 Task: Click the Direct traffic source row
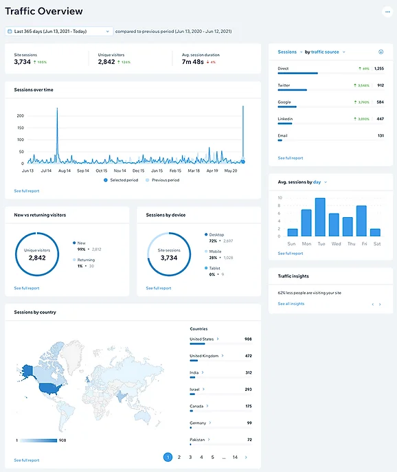(x=331, y=71)
